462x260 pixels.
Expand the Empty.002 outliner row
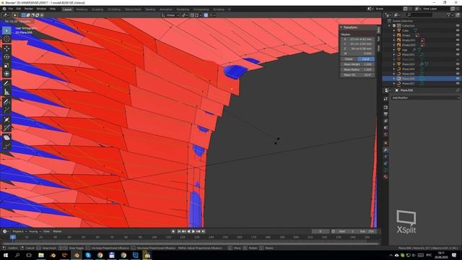394,45
